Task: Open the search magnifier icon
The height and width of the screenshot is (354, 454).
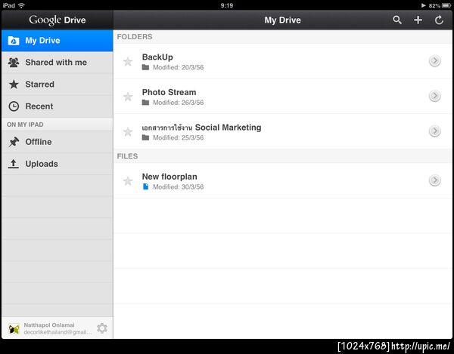Action: 397,20
